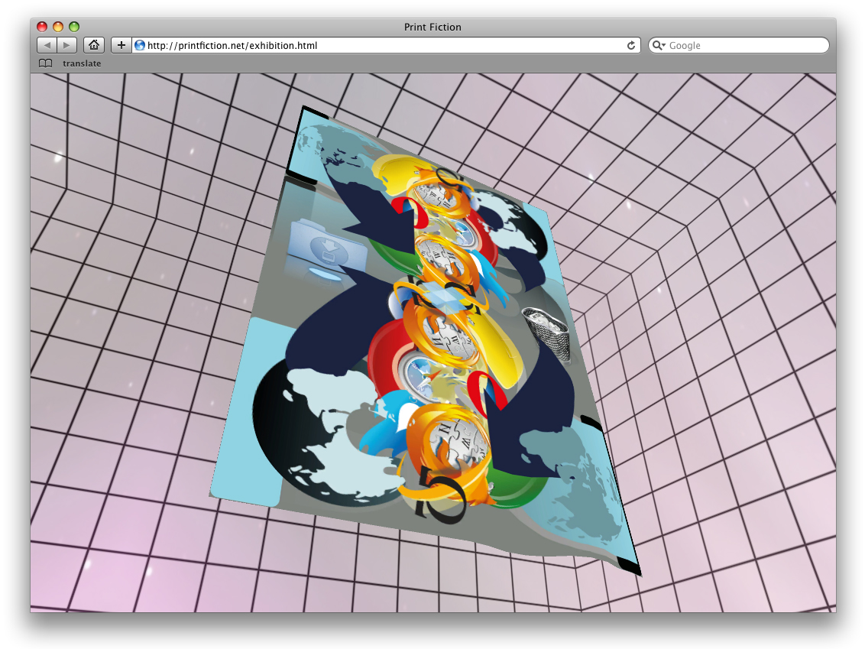Screen dimensions: 865x649
Task: Click the Forward navigation arrow
Action: coord(67,45)
